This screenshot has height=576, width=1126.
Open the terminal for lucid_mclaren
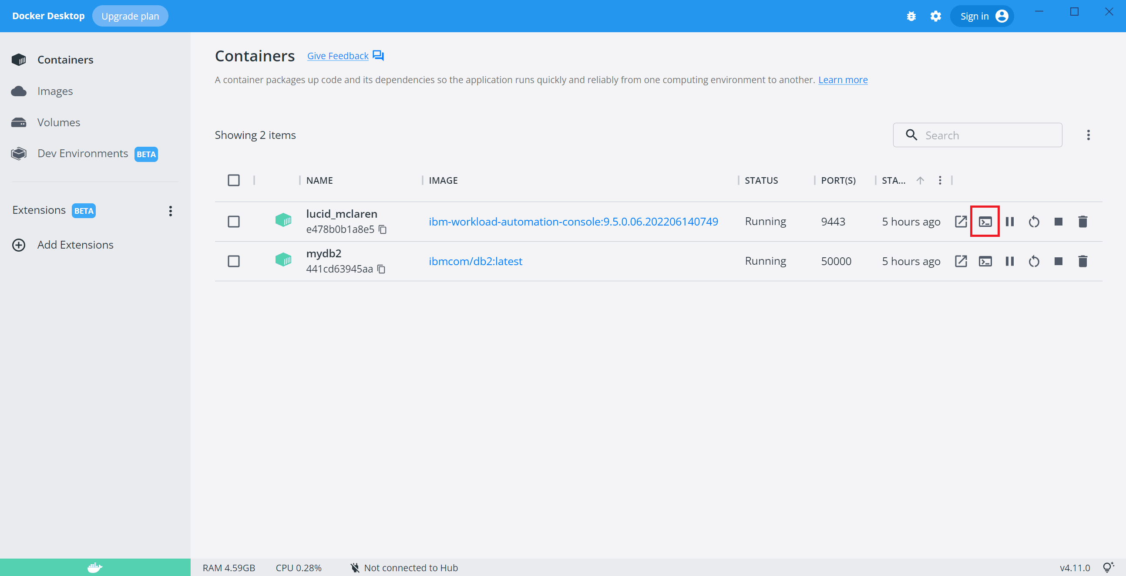(x=985, y=221)
